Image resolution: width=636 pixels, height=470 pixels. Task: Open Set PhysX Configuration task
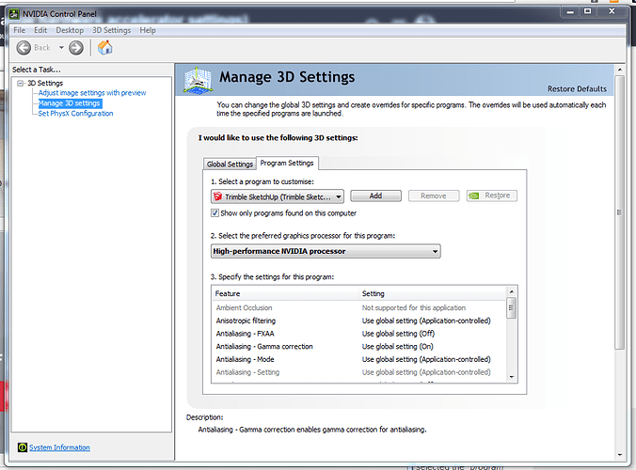tap(75, 114)
